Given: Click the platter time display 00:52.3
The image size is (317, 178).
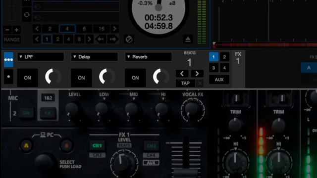Looking at the screenshot, I should [x=158, y=18].
